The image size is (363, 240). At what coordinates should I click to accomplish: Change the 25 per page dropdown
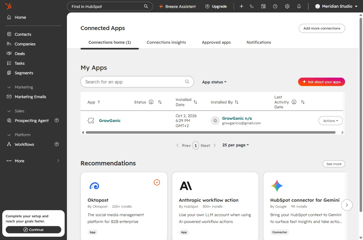point(236,145)
